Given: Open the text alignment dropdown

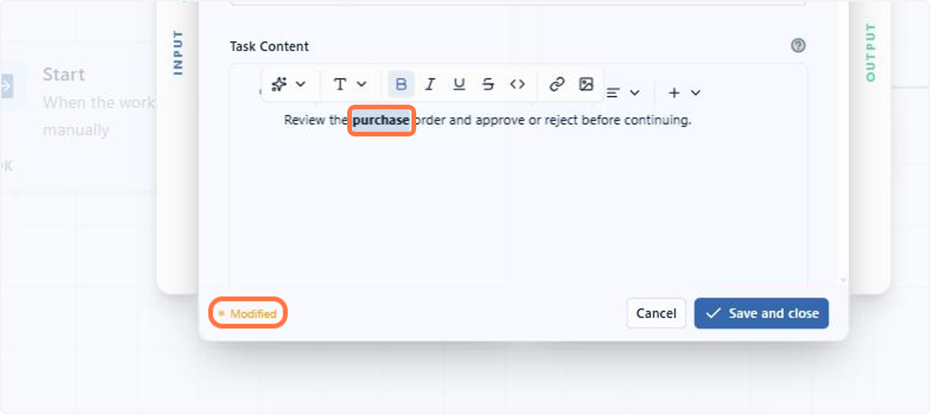Looking at the screenshot, I should pyautogui.click(x=622, y=92).
